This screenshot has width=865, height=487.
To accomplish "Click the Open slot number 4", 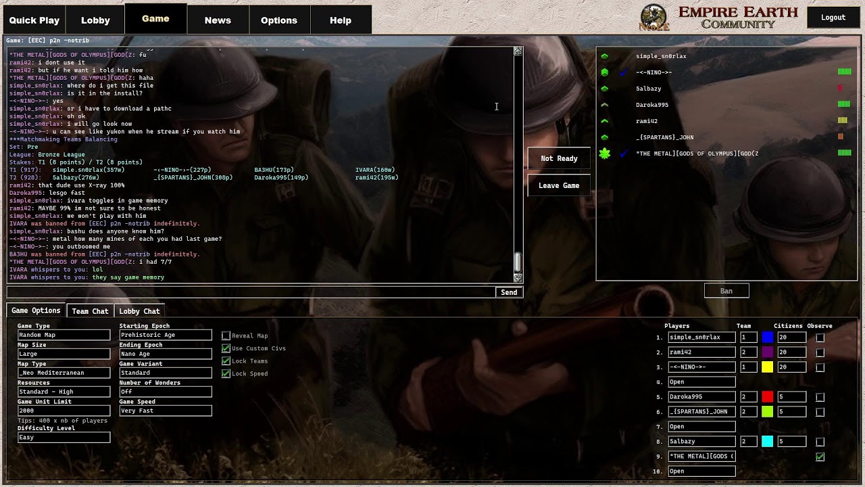I will 701,382.
